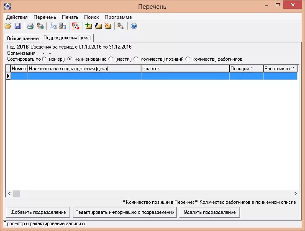
Task: Sort by номеру radio button
Action: click(44, 59)
